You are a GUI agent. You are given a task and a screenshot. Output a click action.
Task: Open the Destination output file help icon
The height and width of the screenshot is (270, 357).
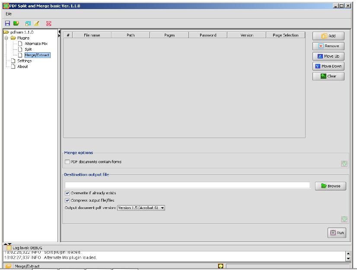(344, 219)
